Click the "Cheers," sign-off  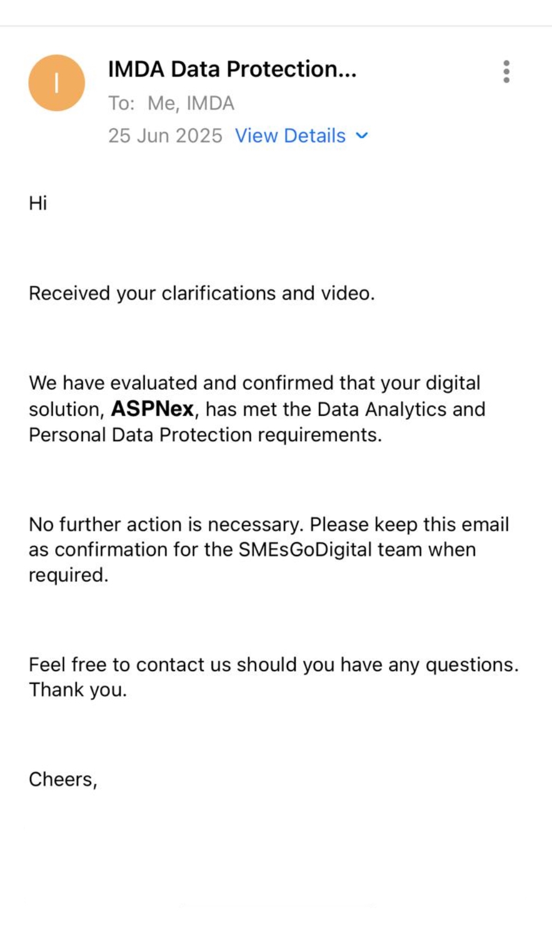pos(63,780)
